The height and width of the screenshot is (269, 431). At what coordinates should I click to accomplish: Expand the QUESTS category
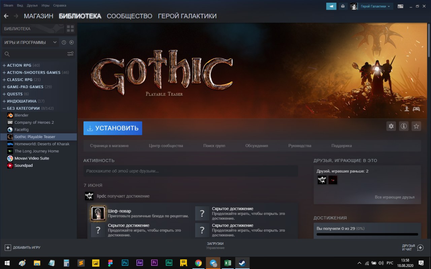(4, 94)
